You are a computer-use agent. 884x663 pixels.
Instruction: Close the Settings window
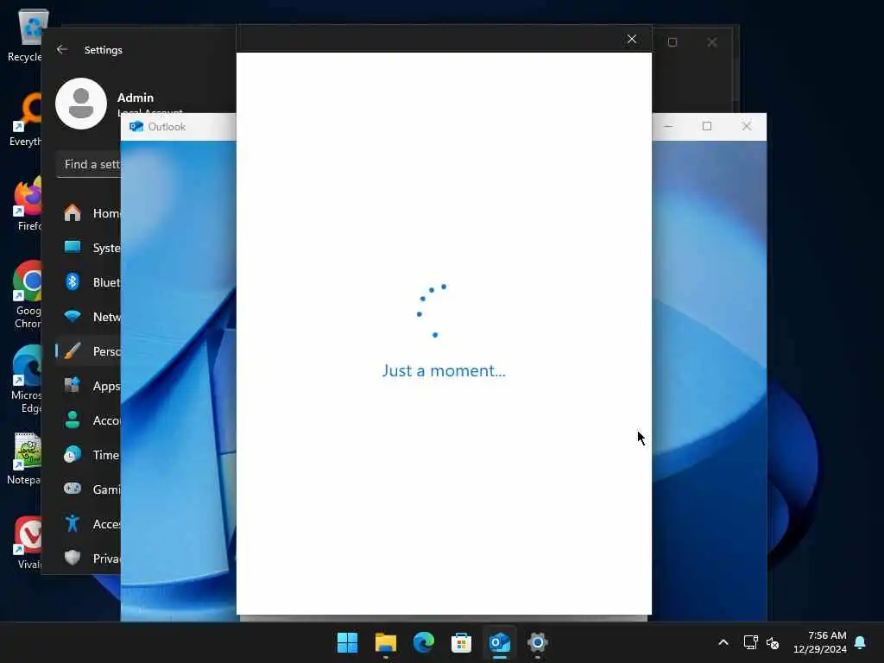pos(712,42)
